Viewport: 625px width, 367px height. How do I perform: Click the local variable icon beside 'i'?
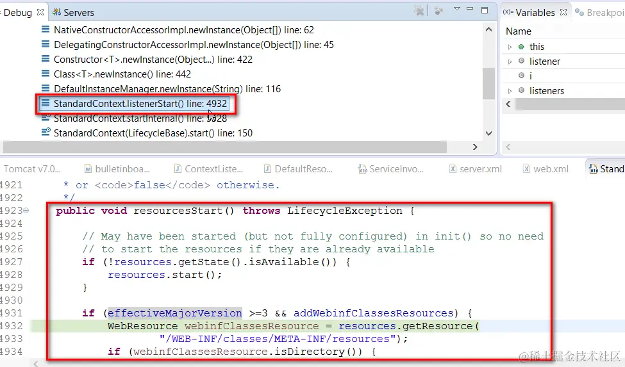point(521,75)
